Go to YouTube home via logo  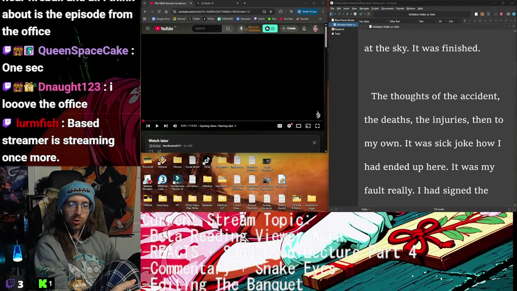pos(164,28)
